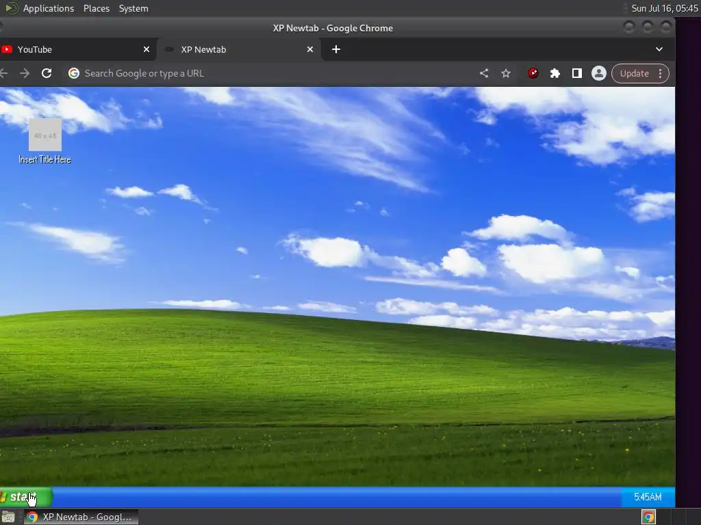This screenshot has height=525, width=701.
Task: Open a new tab with plus
Action: click(x=336, y=49)
